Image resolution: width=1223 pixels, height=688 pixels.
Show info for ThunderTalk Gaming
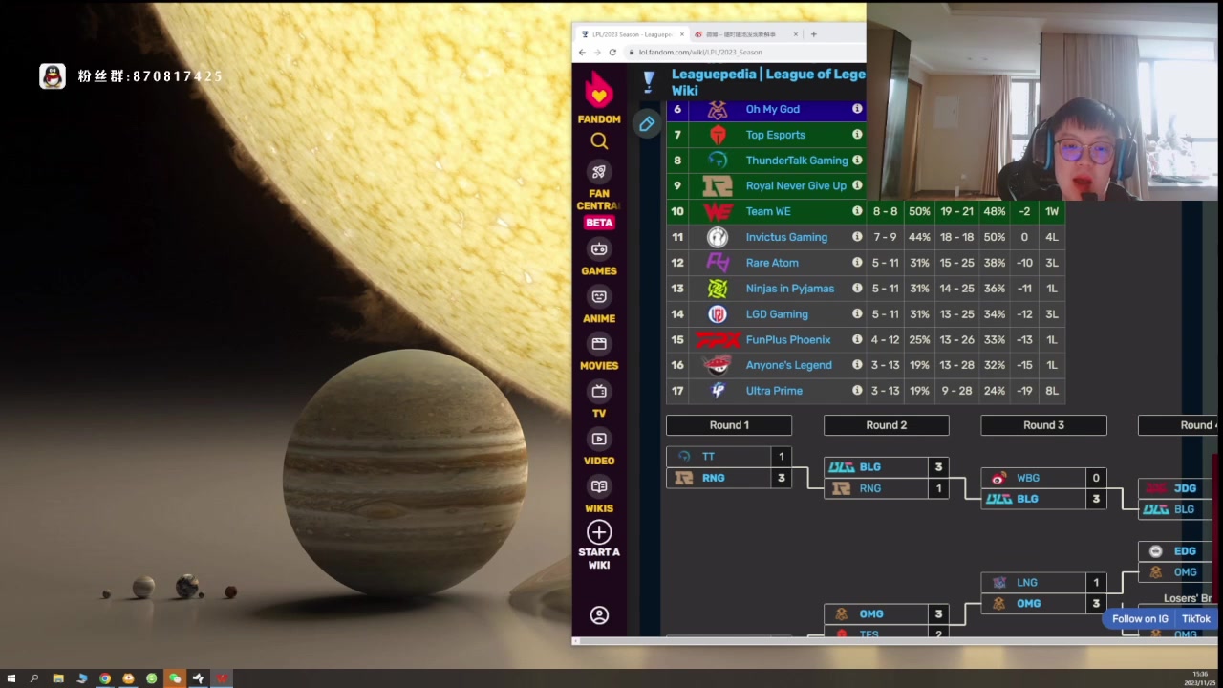857,160
